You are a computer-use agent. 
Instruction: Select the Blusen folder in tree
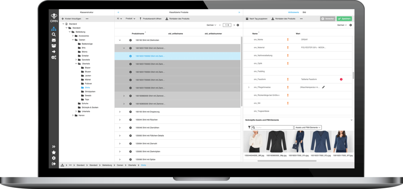pos(87,71)
